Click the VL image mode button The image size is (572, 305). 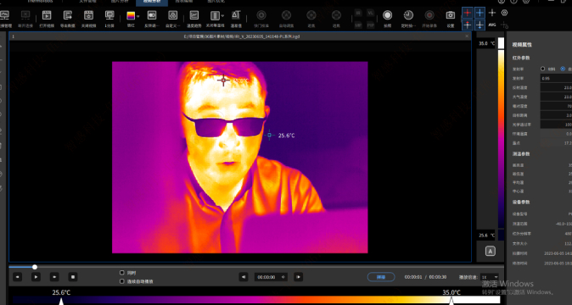[371, 13]
